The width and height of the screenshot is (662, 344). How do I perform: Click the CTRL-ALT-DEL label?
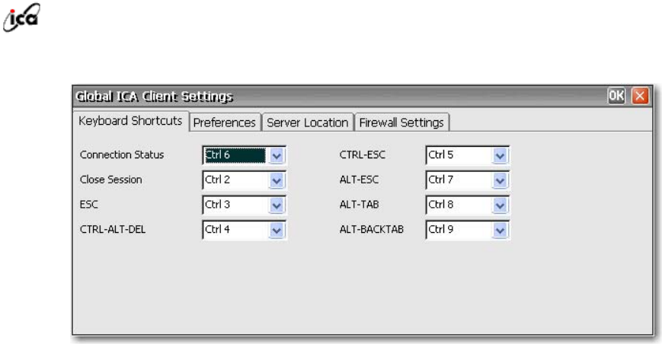113,229
